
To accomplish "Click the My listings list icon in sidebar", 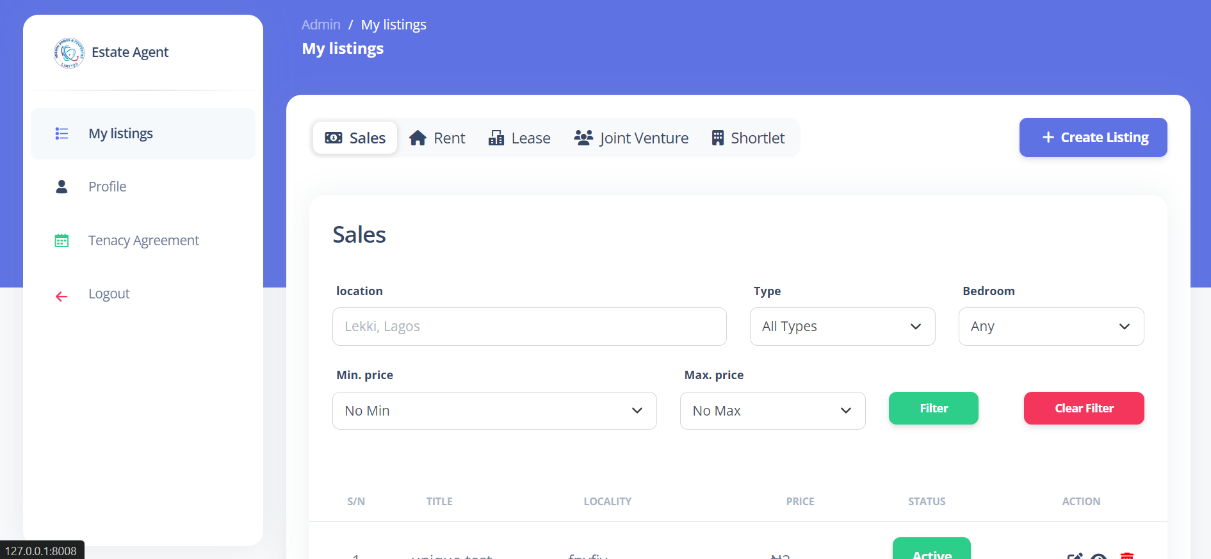I will click(61, 134).
